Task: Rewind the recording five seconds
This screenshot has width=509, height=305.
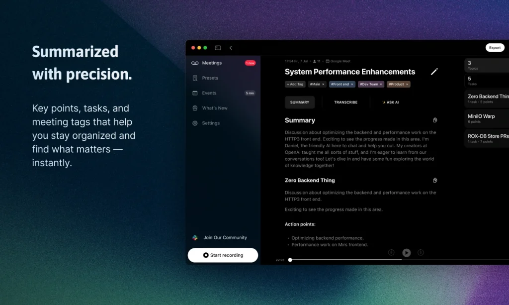Action: pyautogui.click(x=391, y=252)
